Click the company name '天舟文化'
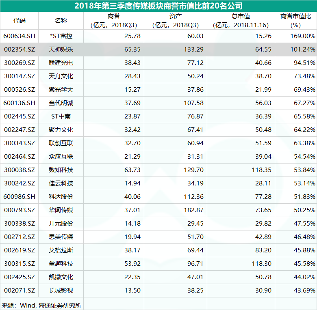The width and height of the screenshot is (317, 310). coord(61,76)
